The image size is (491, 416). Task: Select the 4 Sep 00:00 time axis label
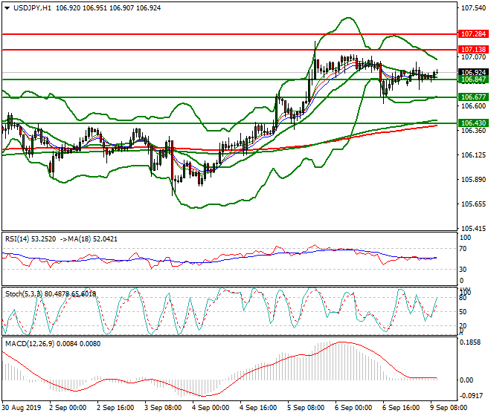(211, 408)
